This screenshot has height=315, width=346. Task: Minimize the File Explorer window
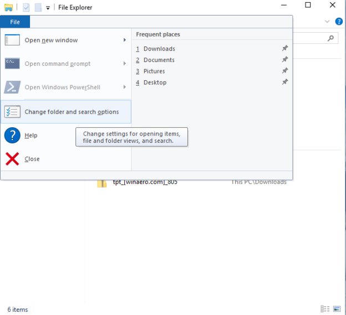point(284,5)
